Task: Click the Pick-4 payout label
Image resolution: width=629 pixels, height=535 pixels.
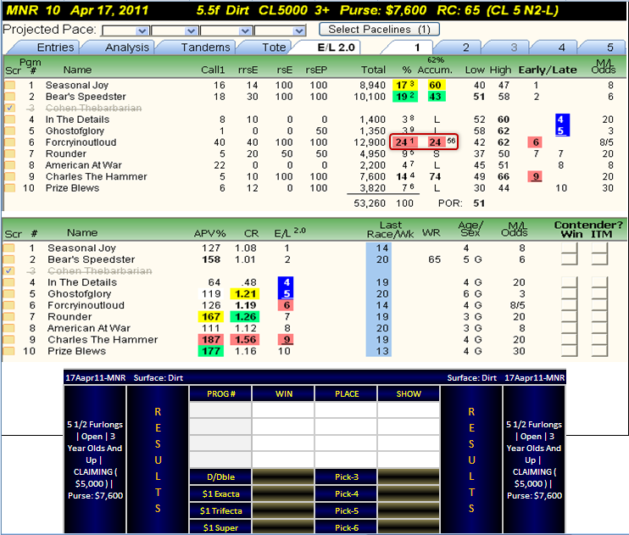Action: click(x=347, y=493)
